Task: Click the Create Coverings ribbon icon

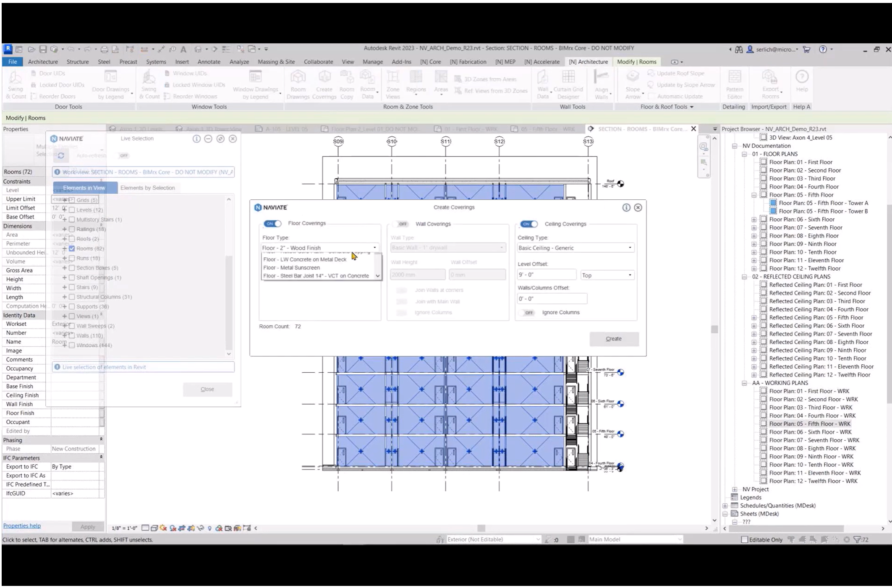Action: [324, 78]
